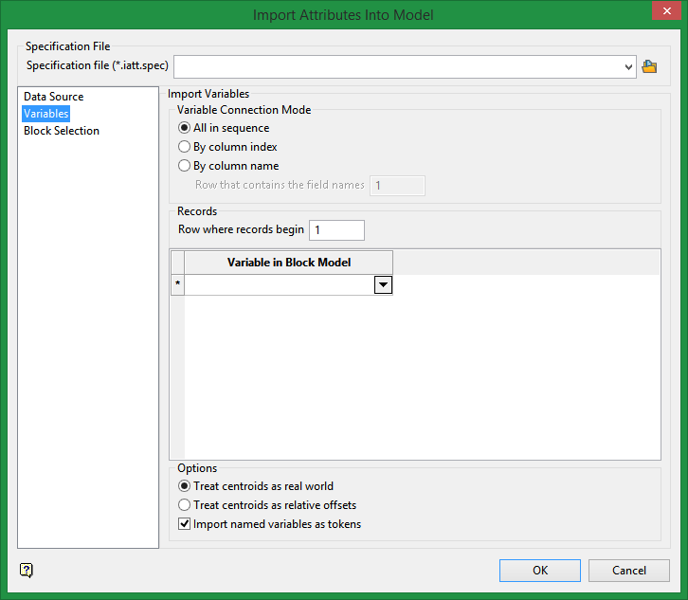Toggle Import named variables as tokens checkbox

pos(185,524)
